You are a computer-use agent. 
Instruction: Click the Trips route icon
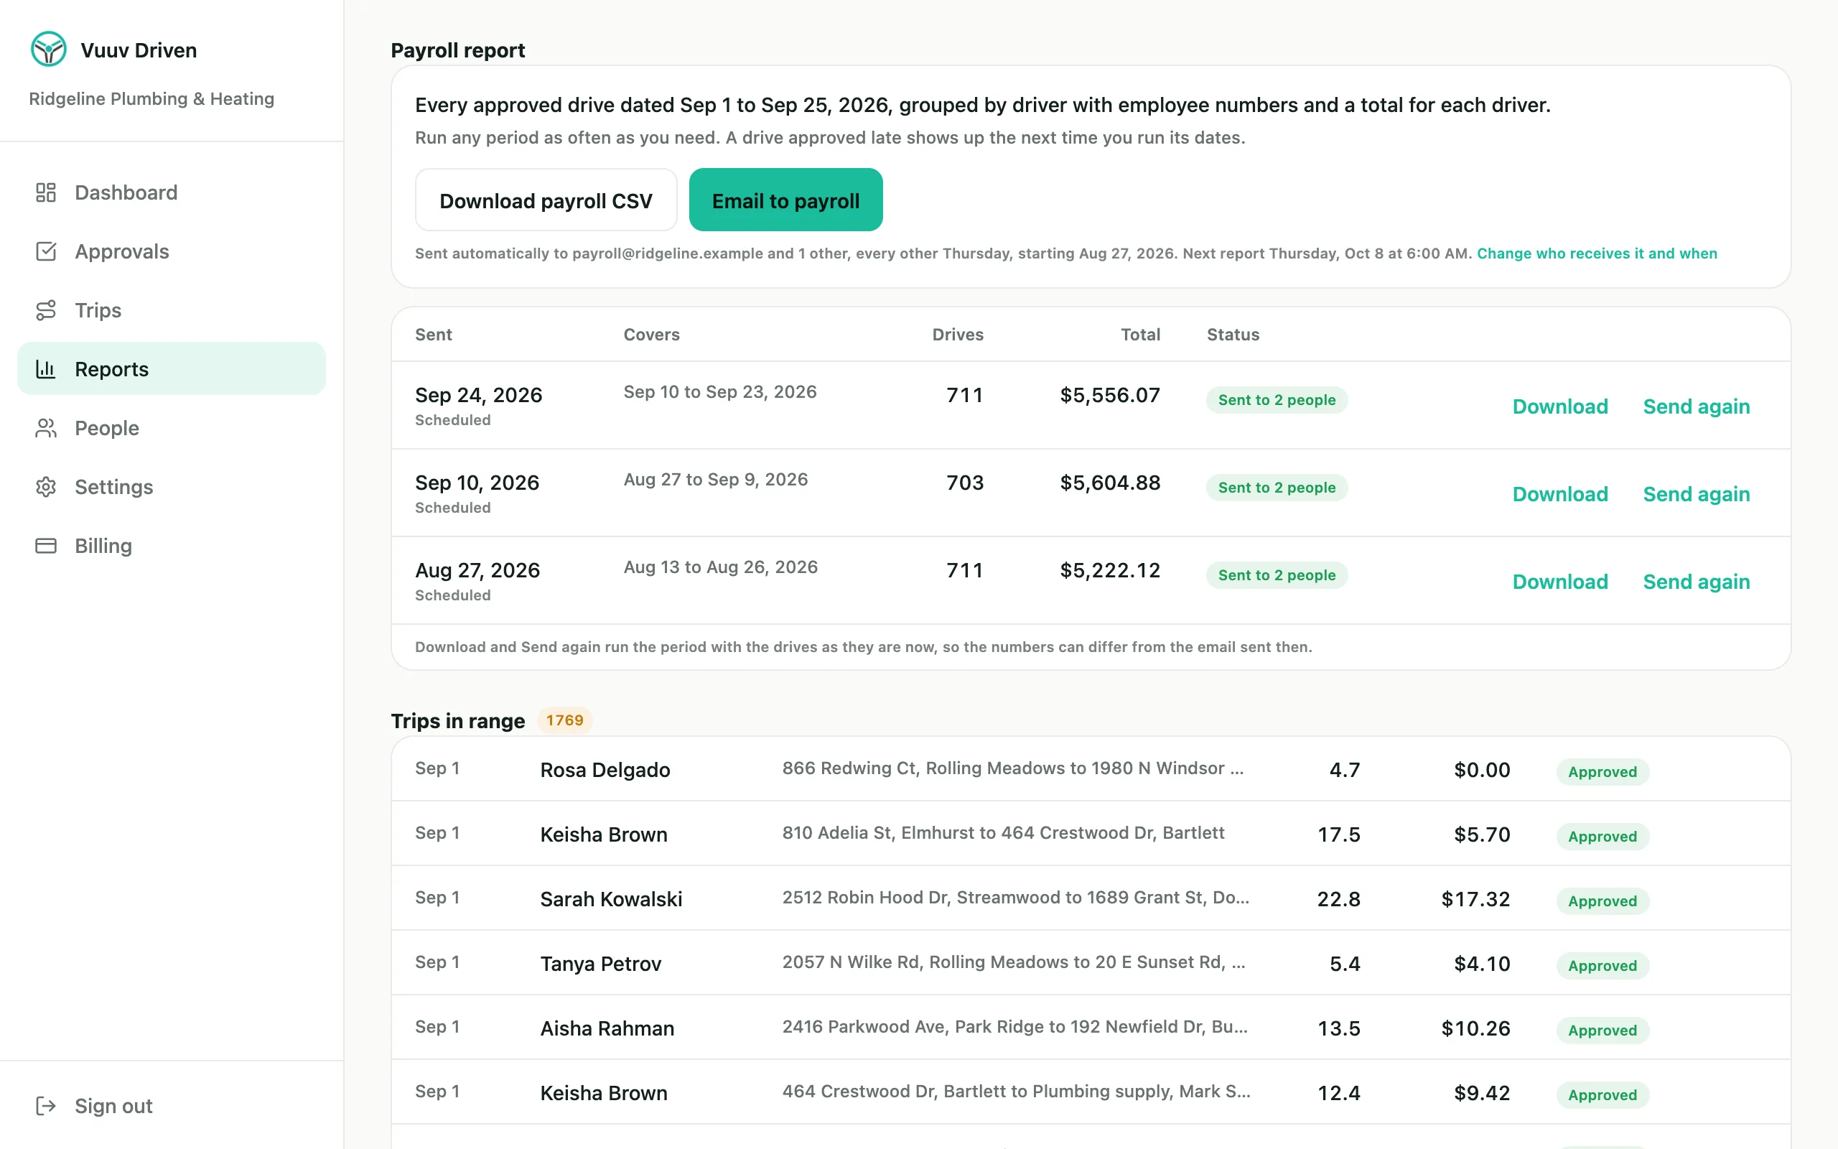(x=45, y=310)
